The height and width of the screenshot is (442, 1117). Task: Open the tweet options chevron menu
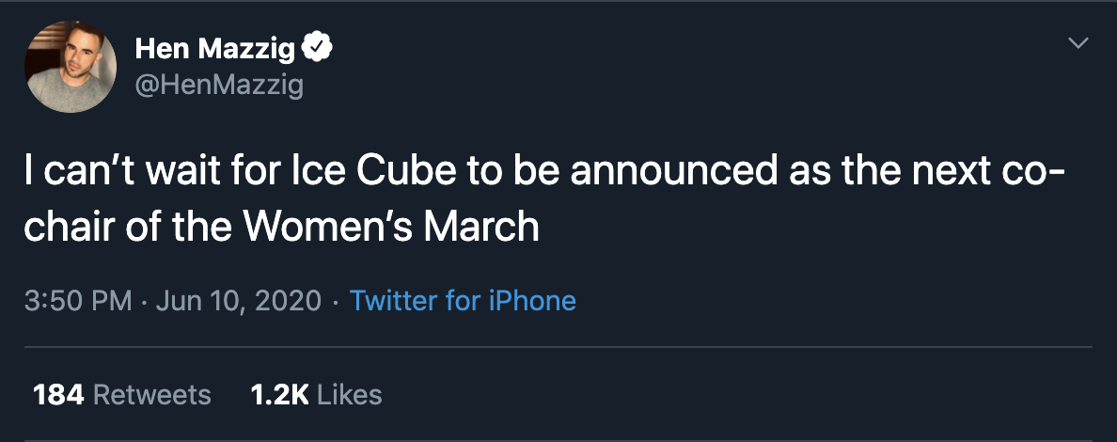pyautogui.click(x=1078, y=43)
